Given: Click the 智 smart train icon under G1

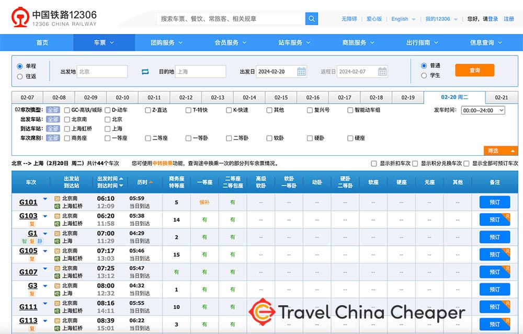Looking at the screenshot, I should point(24,241).
